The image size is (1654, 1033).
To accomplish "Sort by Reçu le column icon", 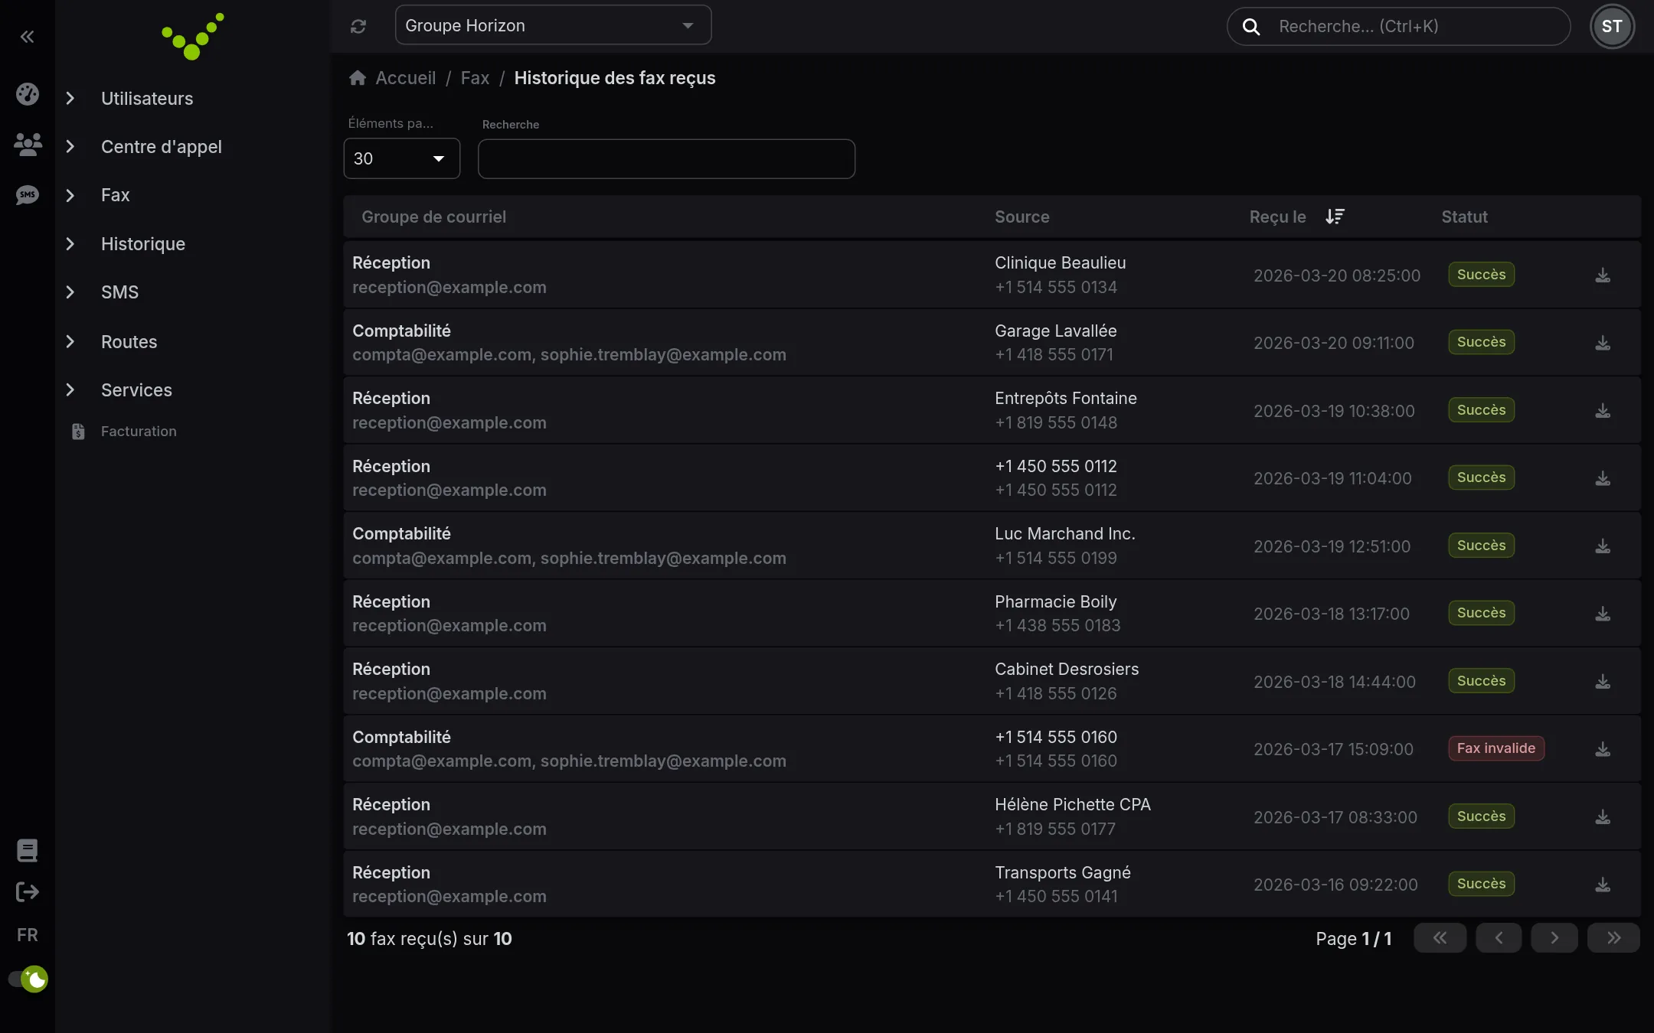I will click(x=1335, y=217).
